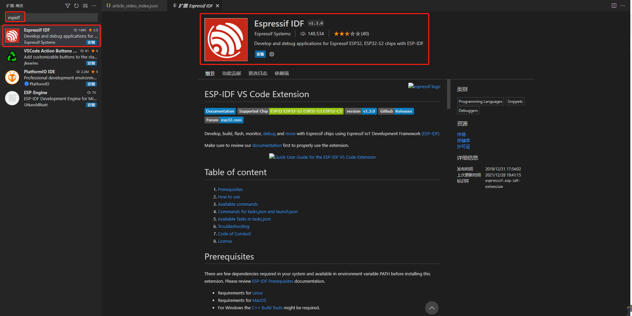Click the large Espressif IDF logo
Screen dimensions: 632x316
tap(226, 40)
